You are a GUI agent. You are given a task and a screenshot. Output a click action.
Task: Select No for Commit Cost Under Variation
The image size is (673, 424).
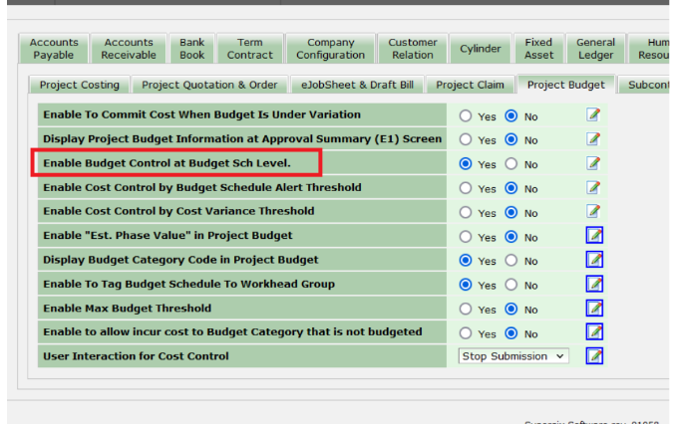510,115
